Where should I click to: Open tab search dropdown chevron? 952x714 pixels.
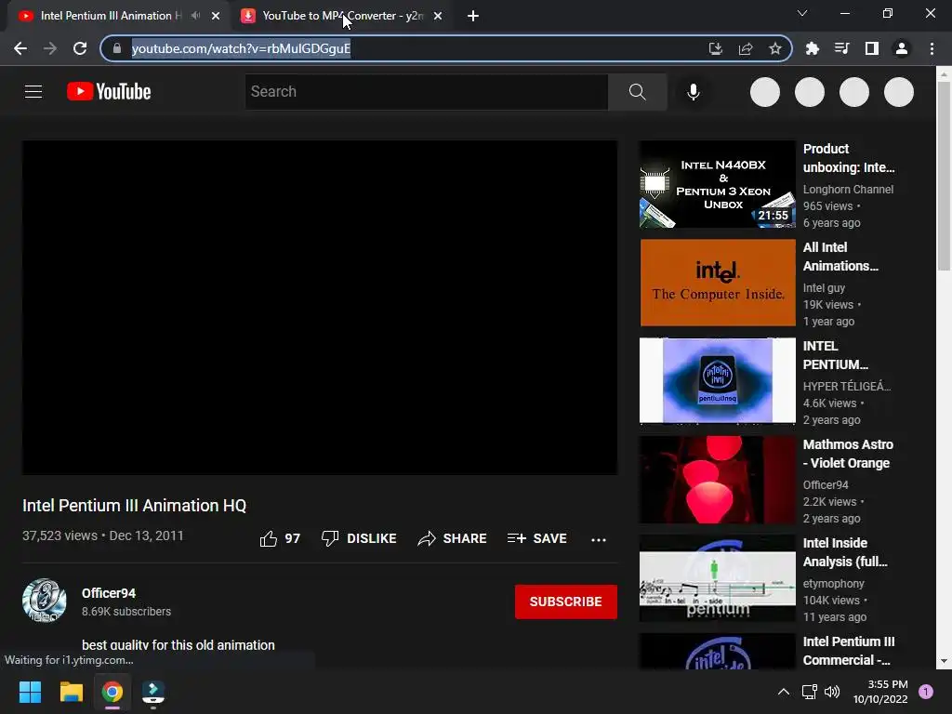pos(802,13)
